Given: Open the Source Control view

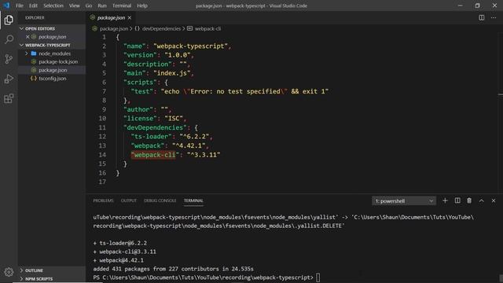Looking at the screenshot, I should coord(9,59).
